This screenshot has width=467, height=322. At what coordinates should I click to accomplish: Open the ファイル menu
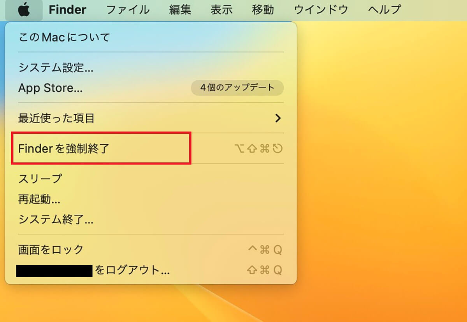pyautogui.click(x=128, y=10)
